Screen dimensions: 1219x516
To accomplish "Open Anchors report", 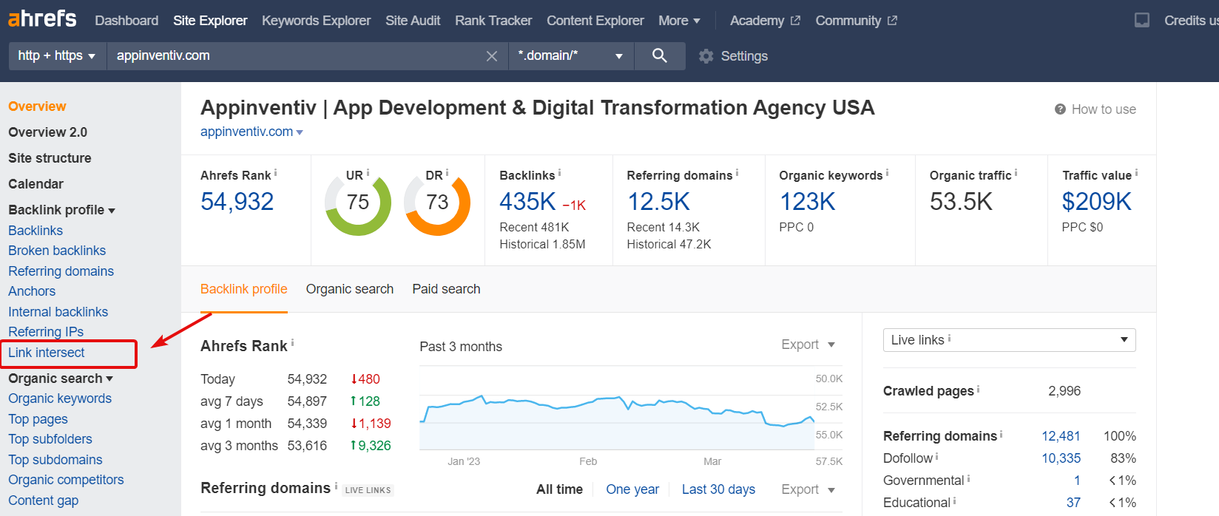I will [32, 291].
